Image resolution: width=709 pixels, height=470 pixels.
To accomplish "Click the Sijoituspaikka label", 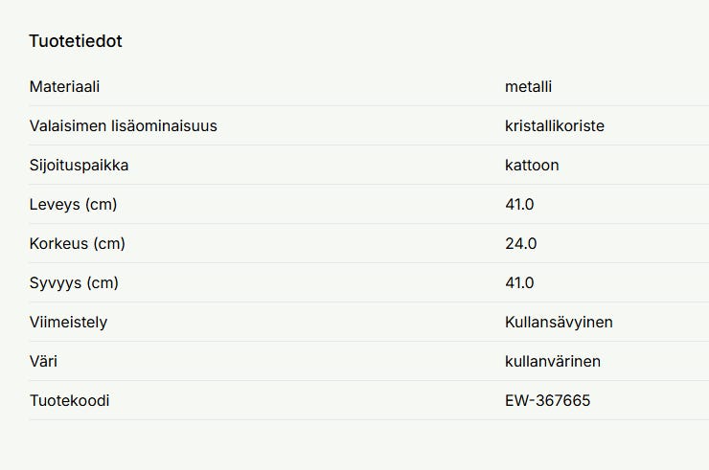I will [x=79, y=166].
